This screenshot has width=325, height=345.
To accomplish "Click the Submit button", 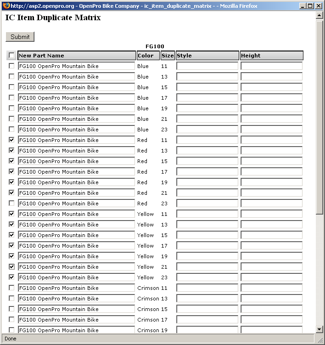I will (20, 37).
